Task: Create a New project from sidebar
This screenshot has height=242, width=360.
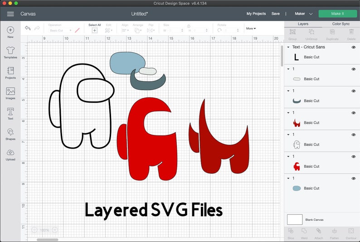Action: [10, 32]
